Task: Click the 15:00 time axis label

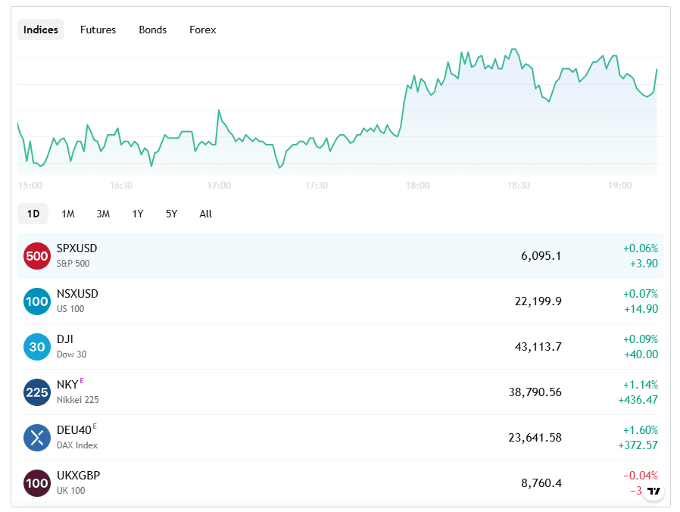Action: point(30,186)
